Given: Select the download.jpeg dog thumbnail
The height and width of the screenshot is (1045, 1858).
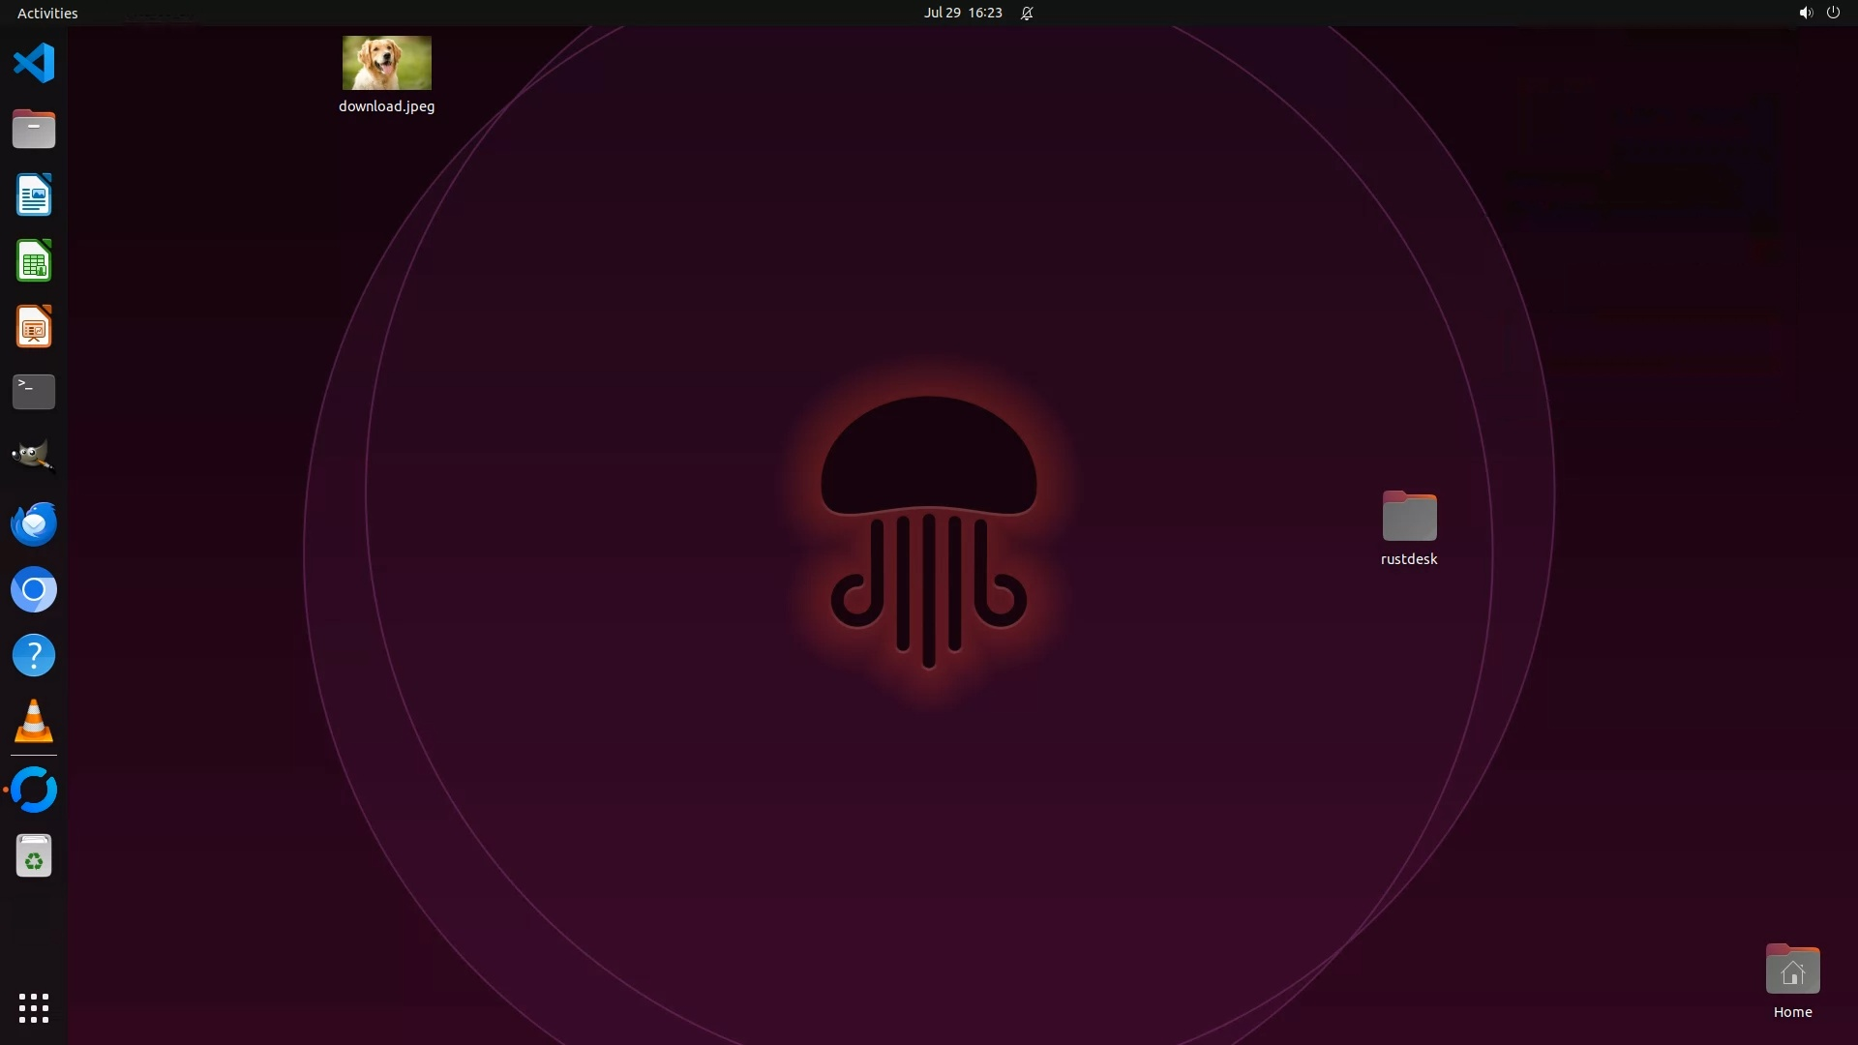Looking at the screenshot, I should tap(386, 63).
